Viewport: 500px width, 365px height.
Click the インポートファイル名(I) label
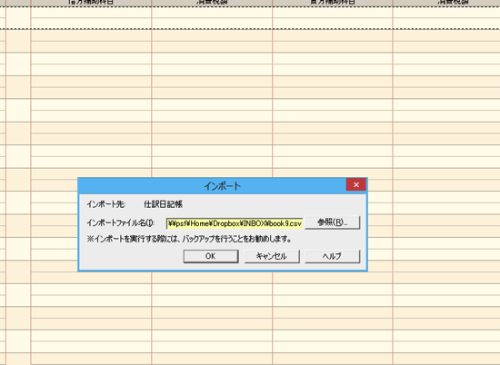pos(121,222)
